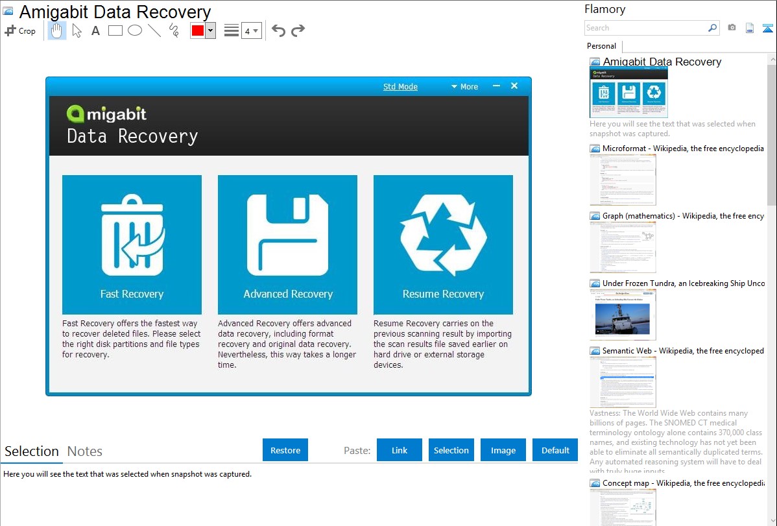The width and height of the screenshot is (777, 526).
Task: Click the Microformat - Wikipedia snapshot title
Action: 683,149
